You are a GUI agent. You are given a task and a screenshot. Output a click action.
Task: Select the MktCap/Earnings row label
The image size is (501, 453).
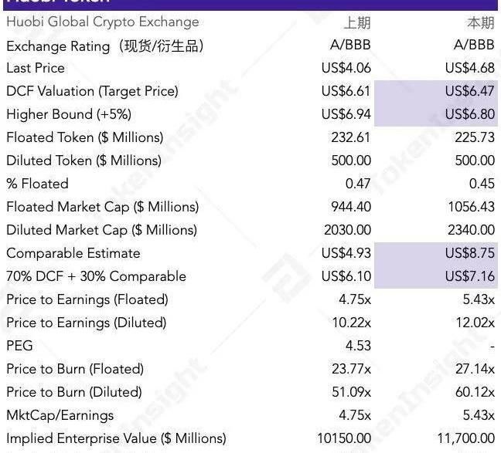(60, 415)
